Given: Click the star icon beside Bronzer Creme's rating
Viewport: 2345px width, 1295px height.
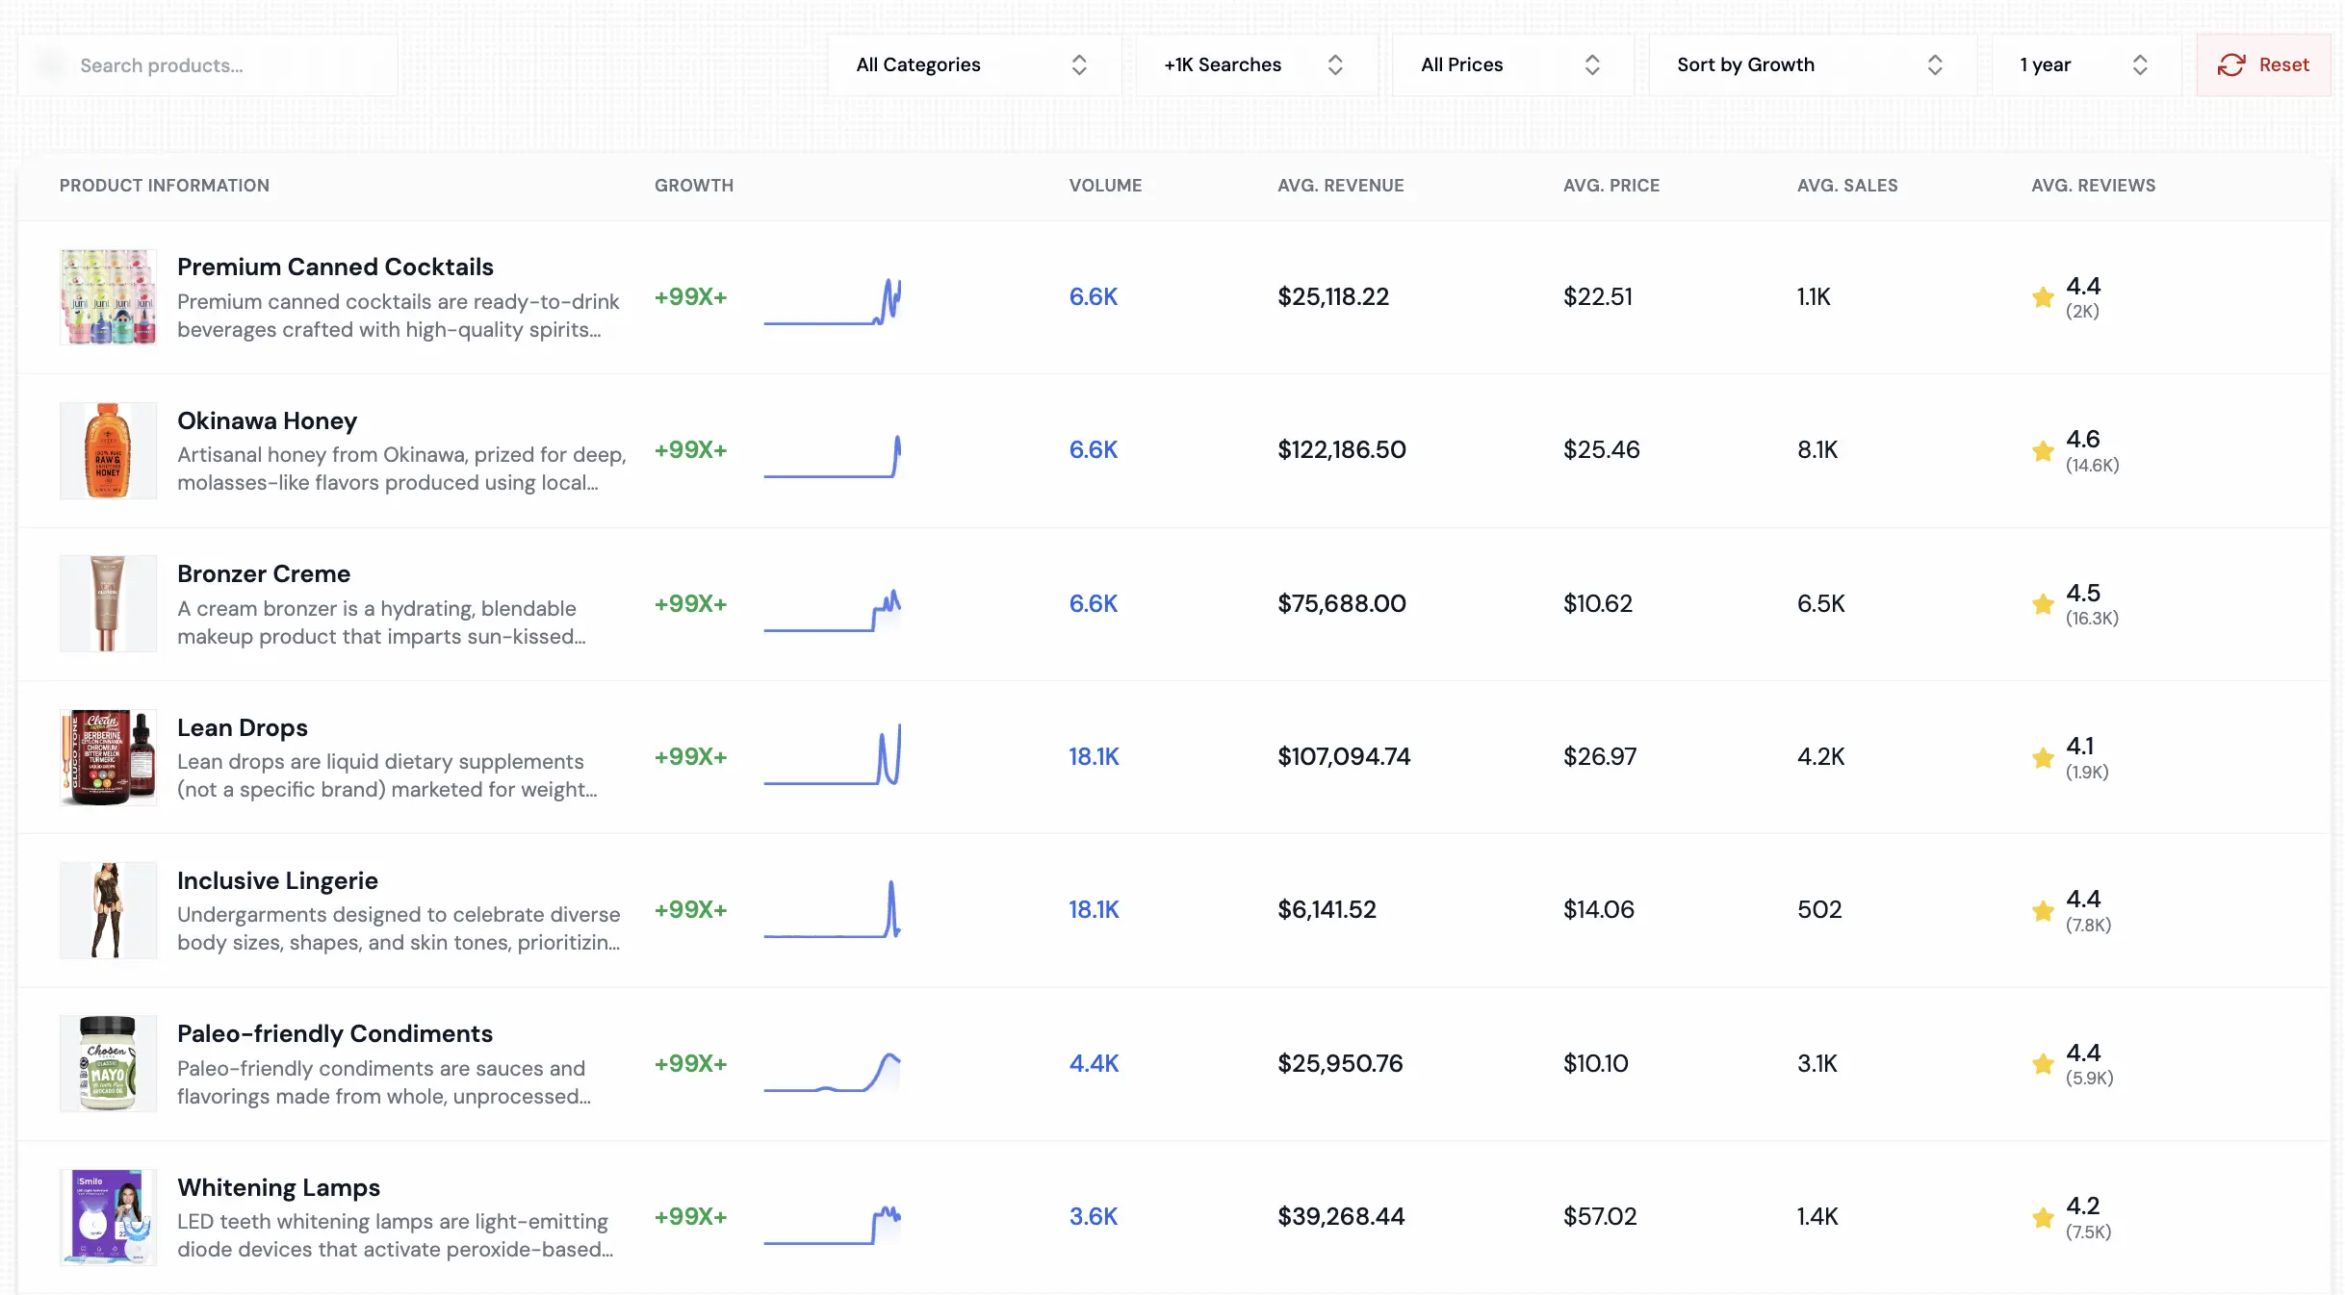Looking at the screenshot, I should (2042, 605).
